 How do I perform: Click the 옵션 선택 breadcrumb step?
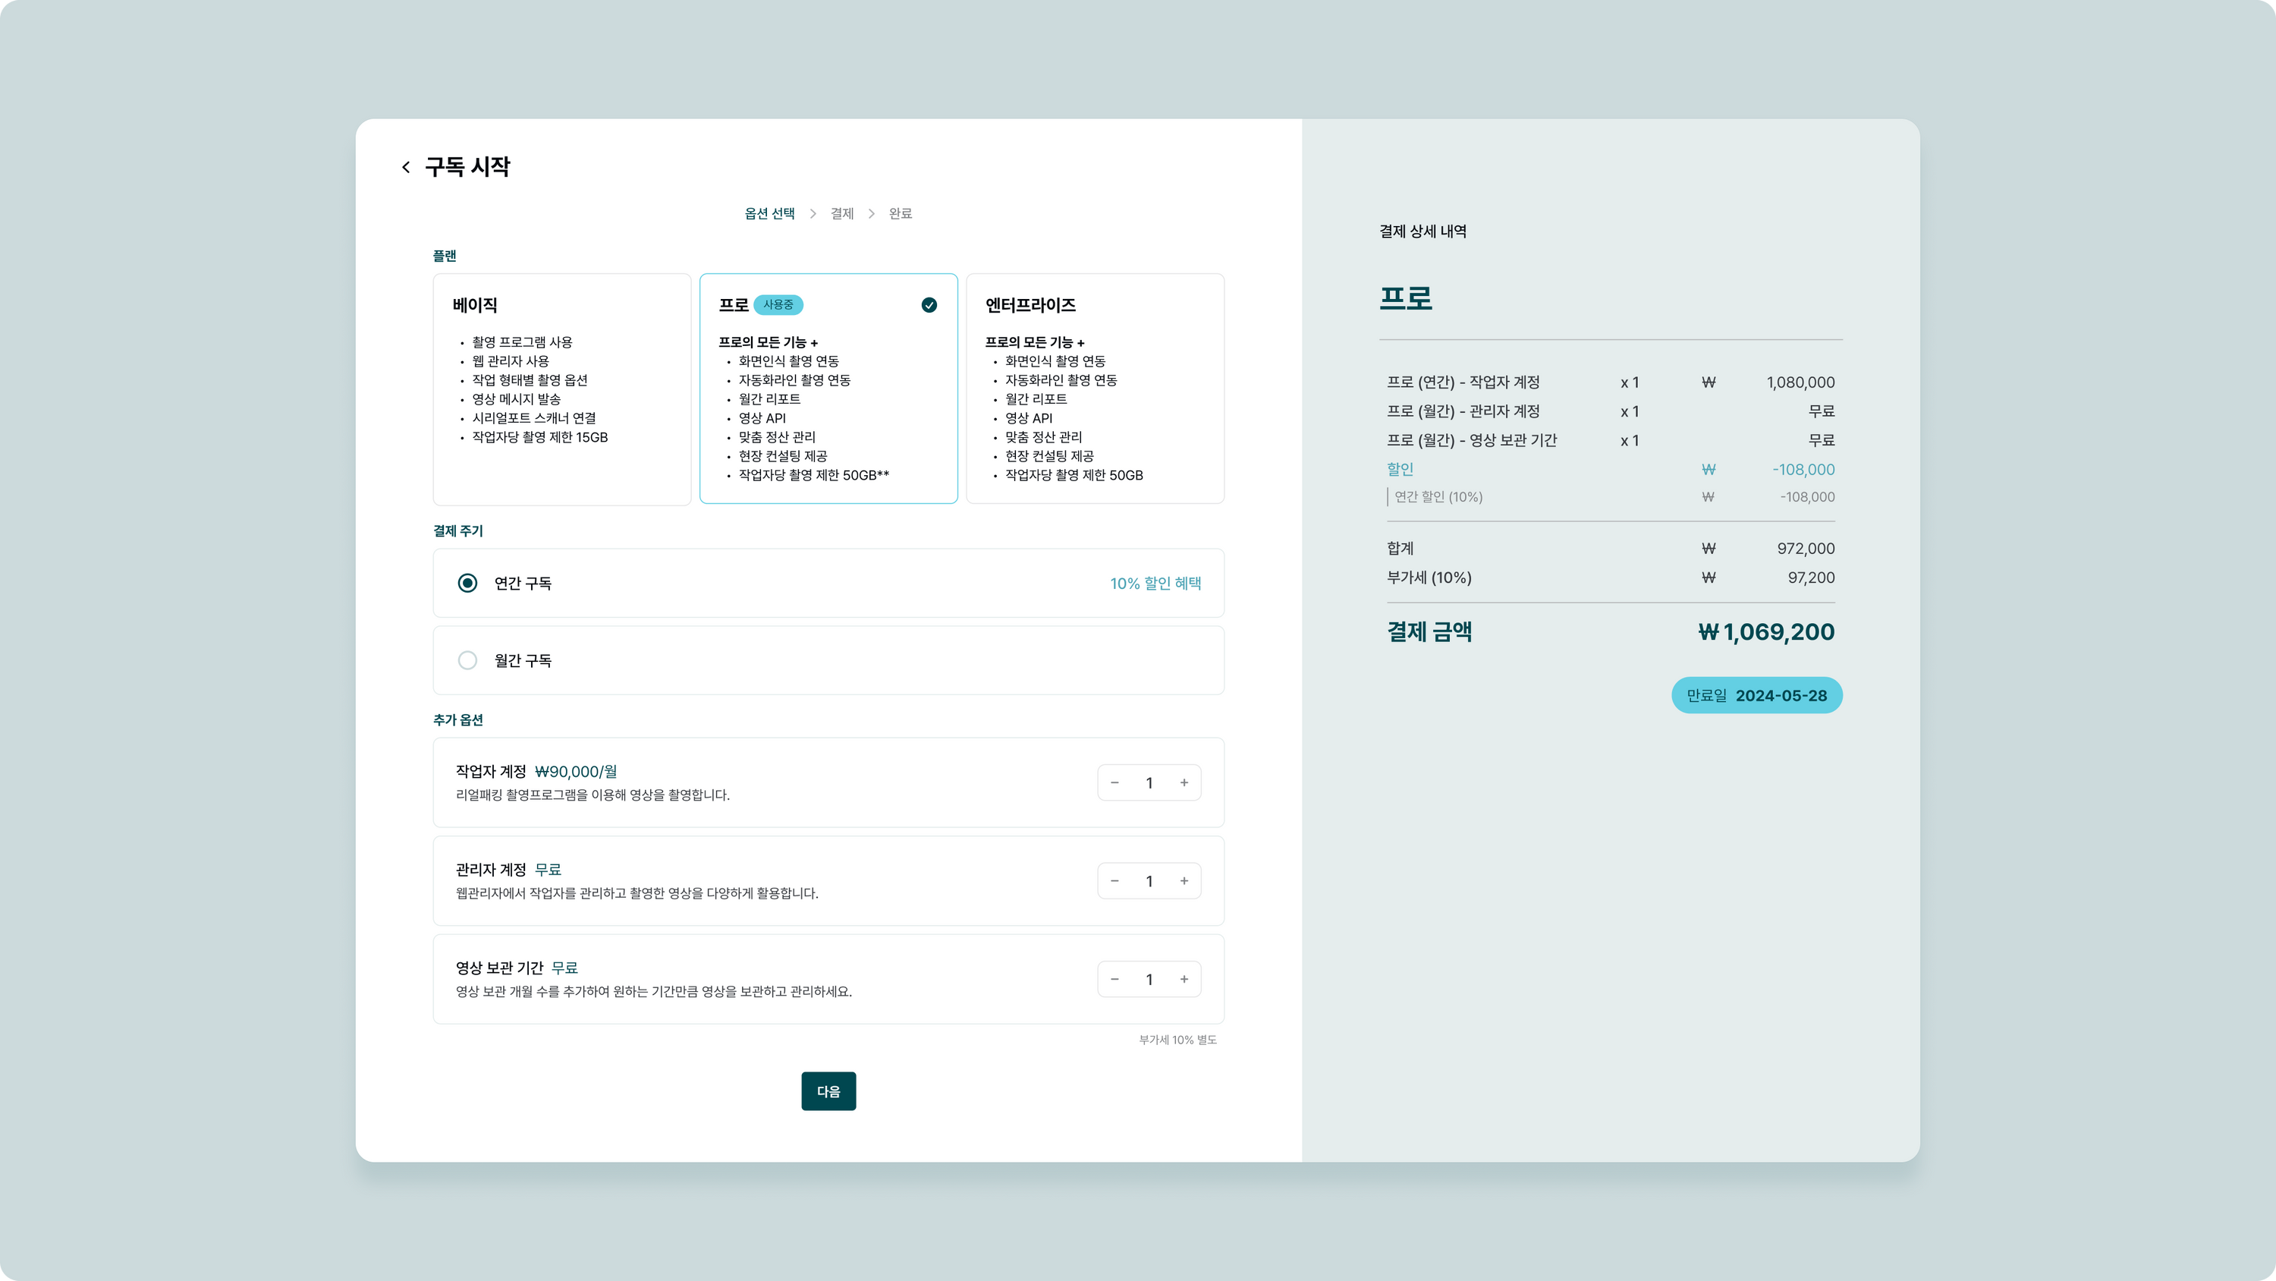(x=769, y=214)
